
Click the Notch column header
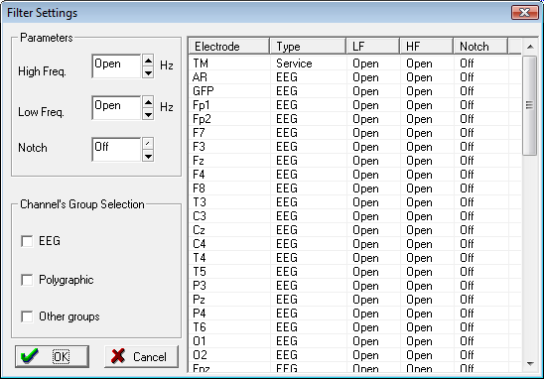click(x=480, y=46)
